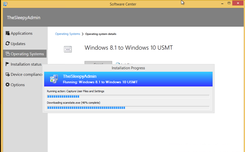Select Operating system details in the breadcrumb

(101, 34)
